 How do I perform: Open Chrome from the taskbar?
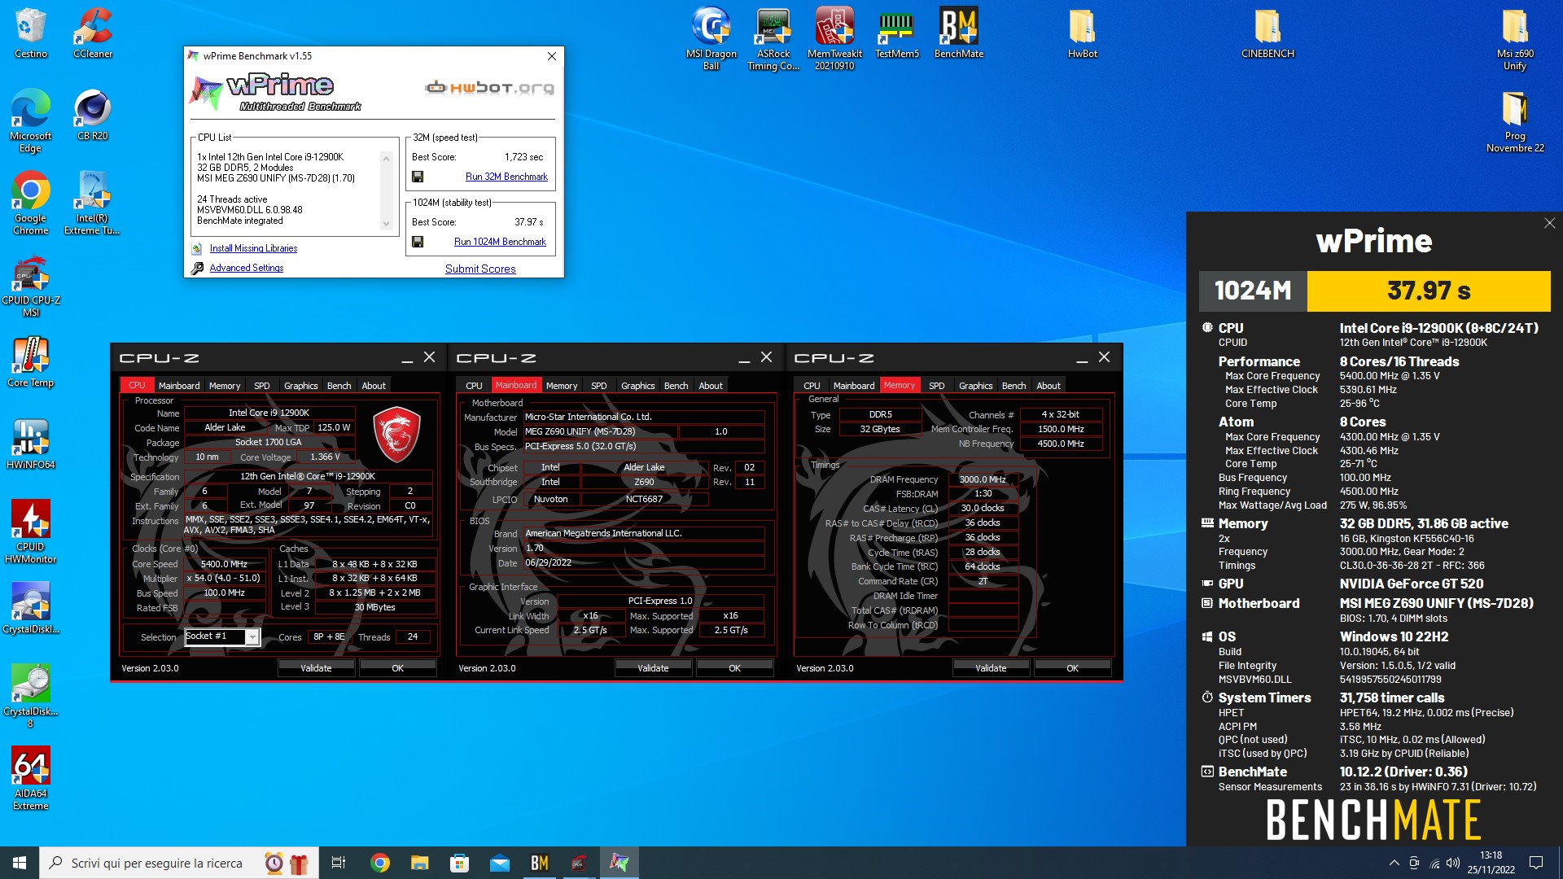[380, 863]
